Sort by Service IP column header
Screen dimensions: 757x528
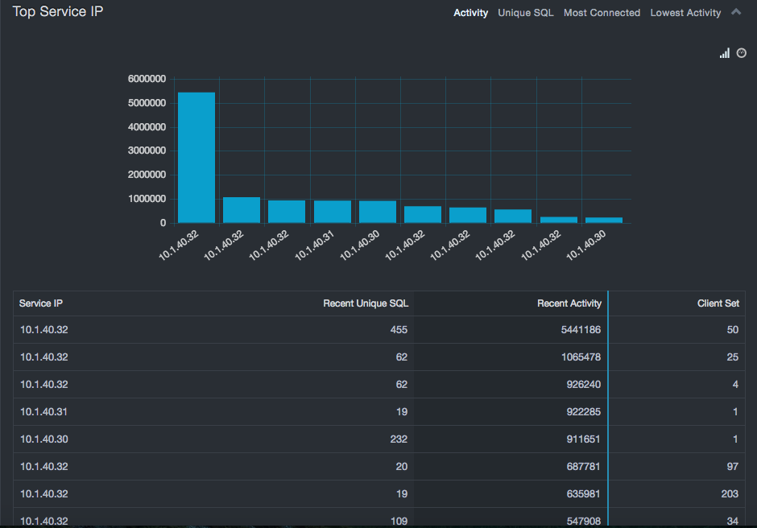(41, 303)
